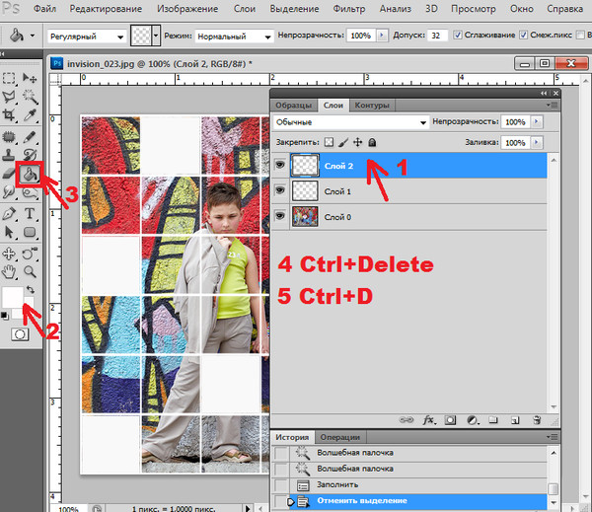Open the Редактирование menu

[106, 9]
